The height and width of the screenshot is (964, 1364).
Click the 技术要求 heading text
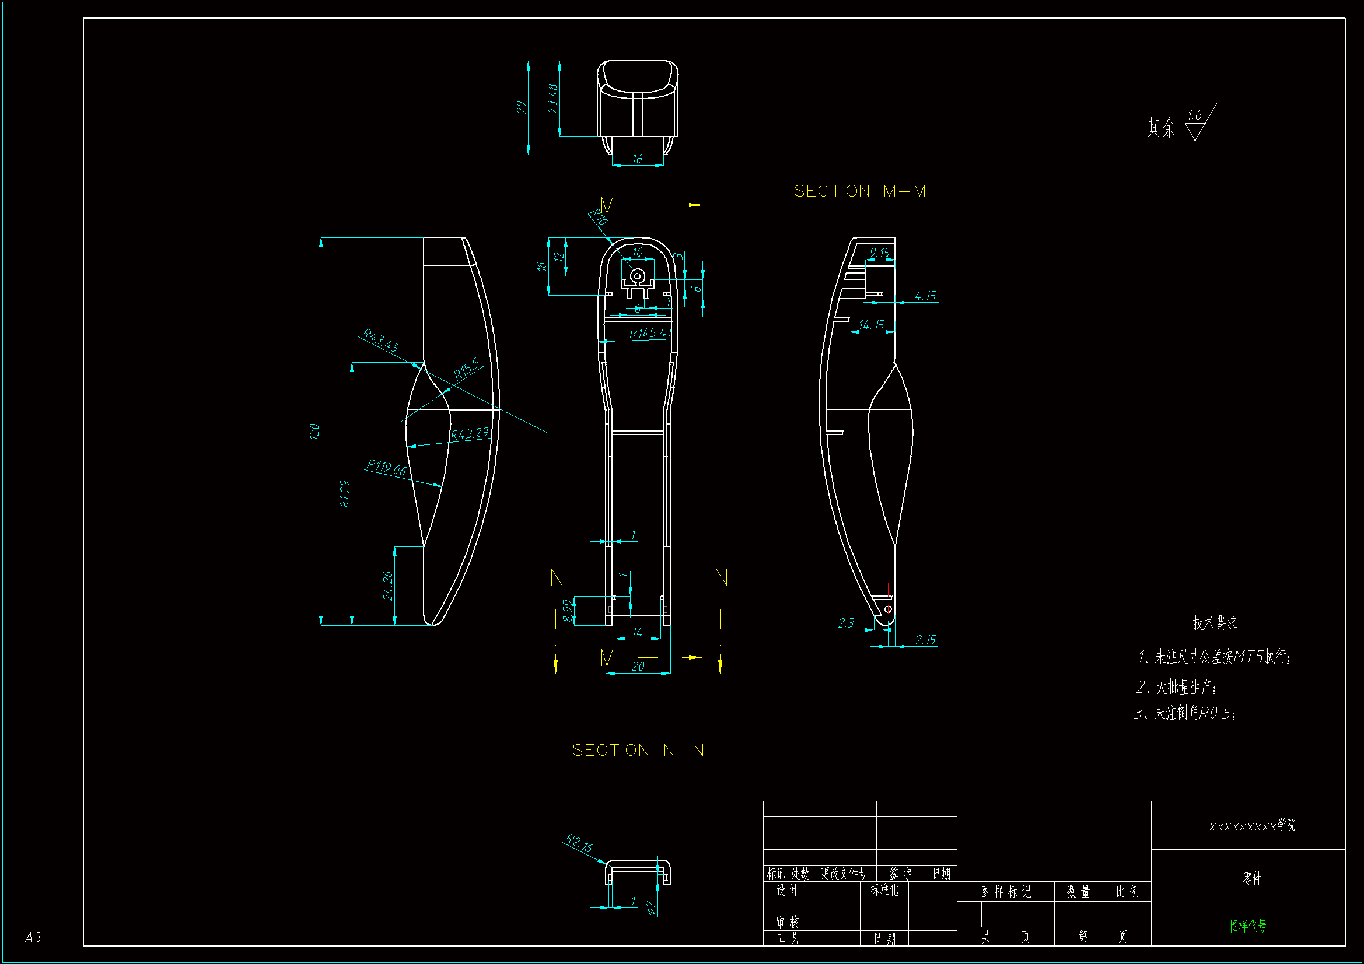[1214, 622]
